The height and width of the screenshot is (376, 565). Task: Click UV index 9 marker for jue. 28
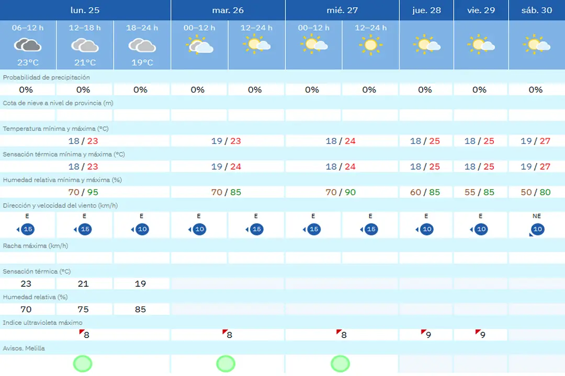pos(426,334)
